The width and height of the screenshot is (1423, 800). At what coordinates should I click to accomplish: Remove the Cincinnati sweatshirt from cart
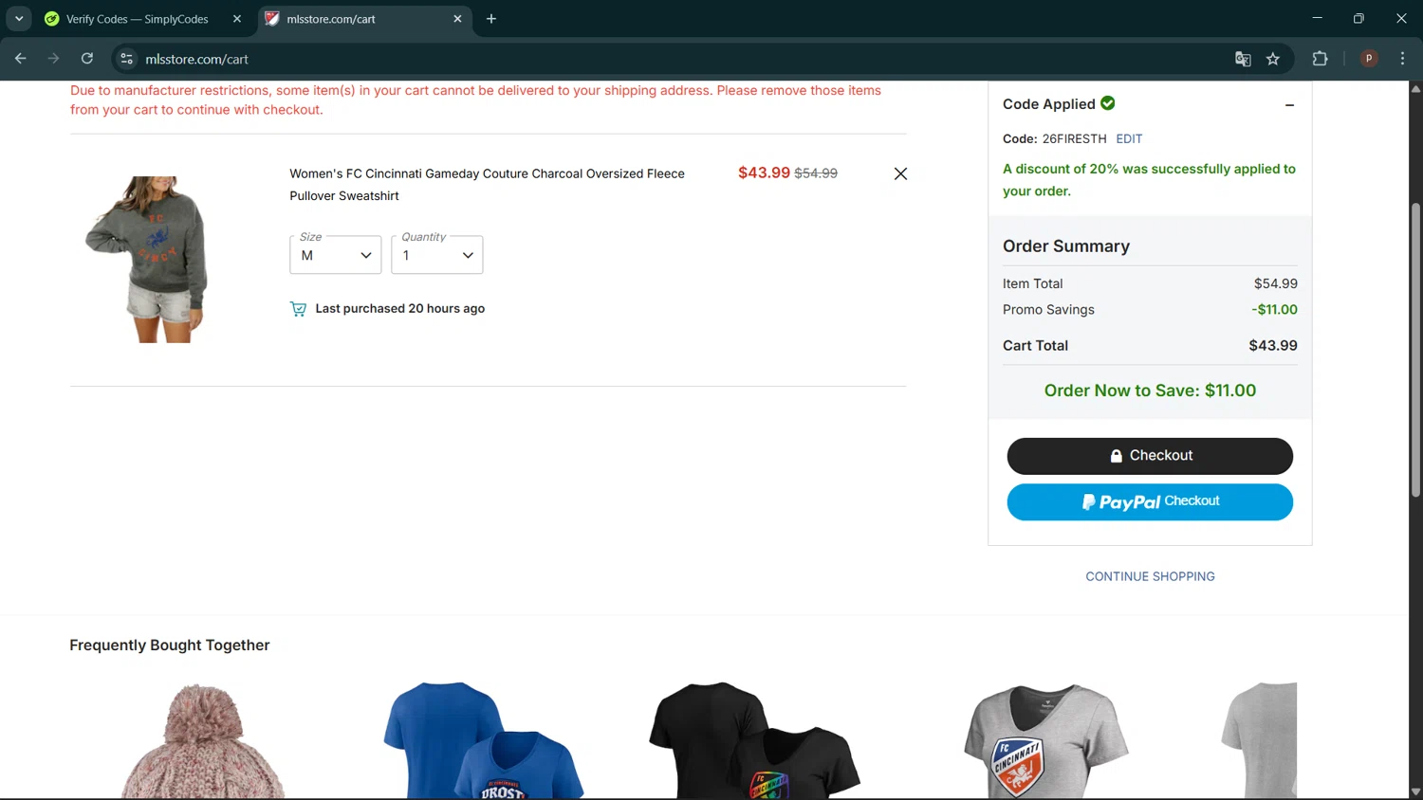click(x=900, y=173)
